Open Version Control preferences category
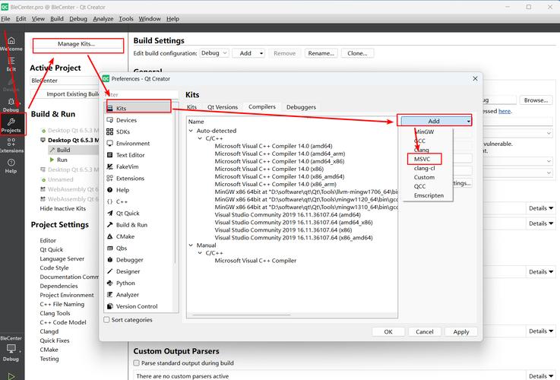Screen dimensions: 560x380 tap(138, 306)
